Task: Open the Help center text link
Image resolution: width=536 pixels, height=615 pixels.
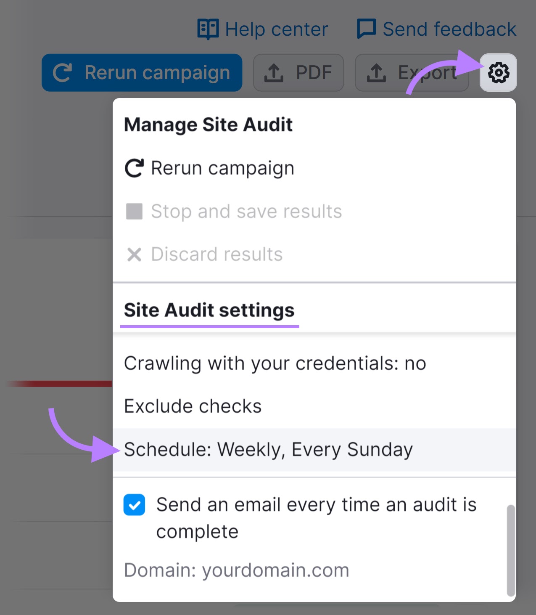Action: coord(276,29)
